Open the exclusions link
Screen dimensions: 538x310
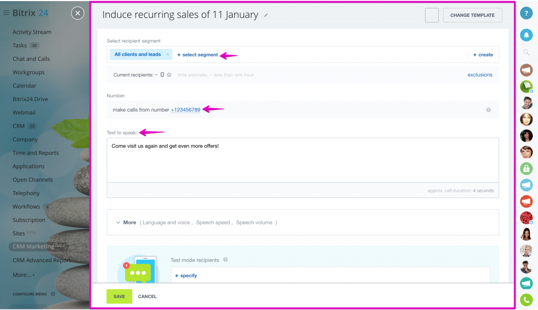click(x=480, y=75)
